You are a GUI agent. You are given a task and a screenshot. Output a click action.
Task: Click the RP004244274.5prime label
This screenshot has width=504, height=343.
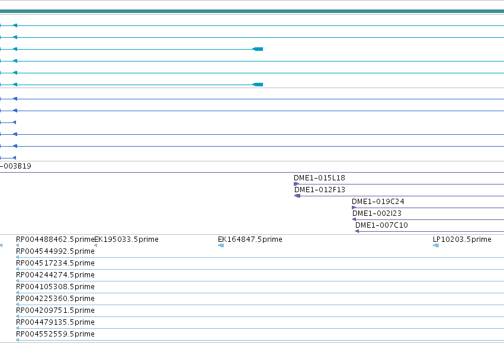pyautogui.click(x=55, y=275)
